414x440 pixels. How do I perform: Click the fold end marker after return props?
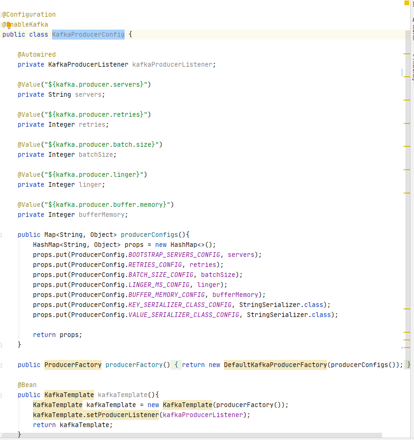pos(1,344)
